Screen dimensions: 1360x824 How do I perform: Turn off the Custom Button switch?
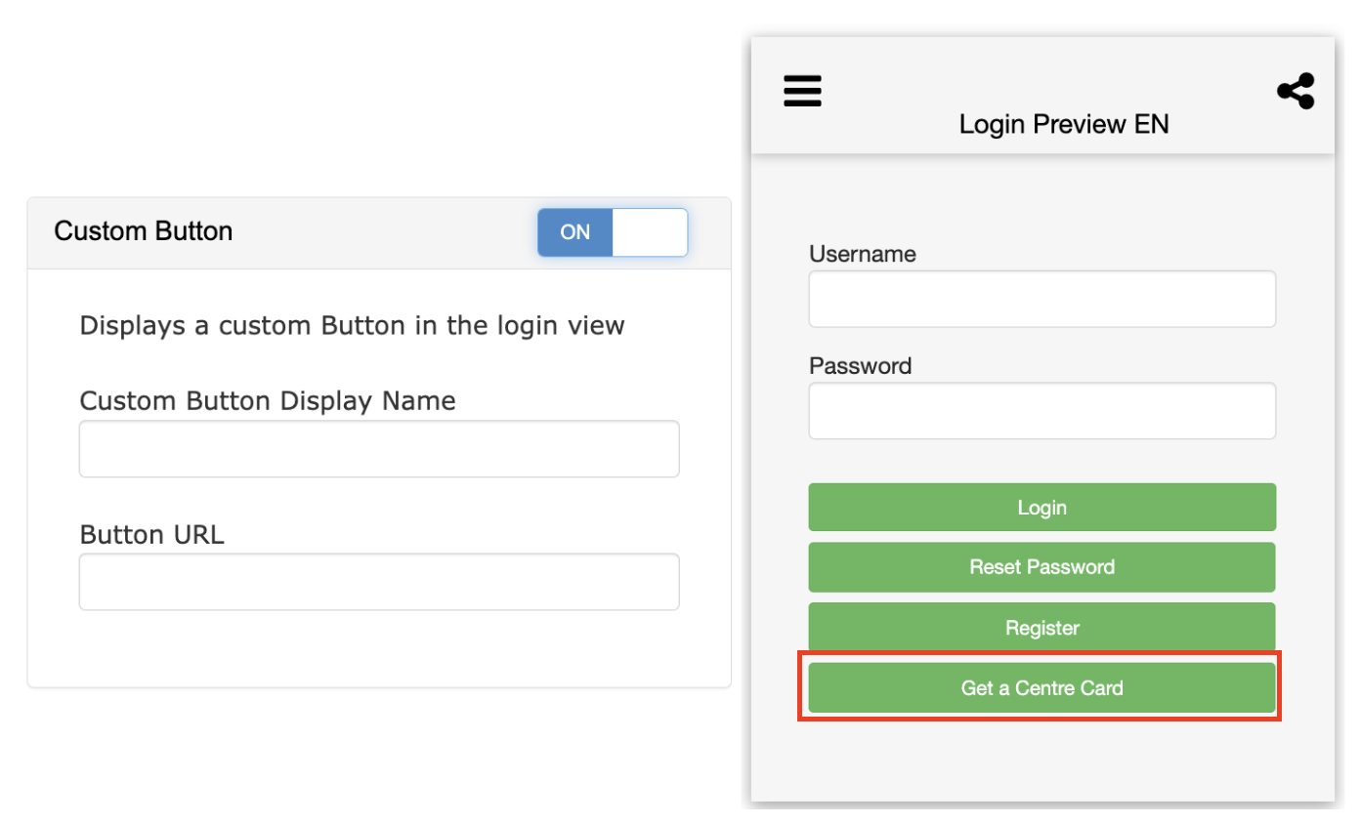[613, 232]
